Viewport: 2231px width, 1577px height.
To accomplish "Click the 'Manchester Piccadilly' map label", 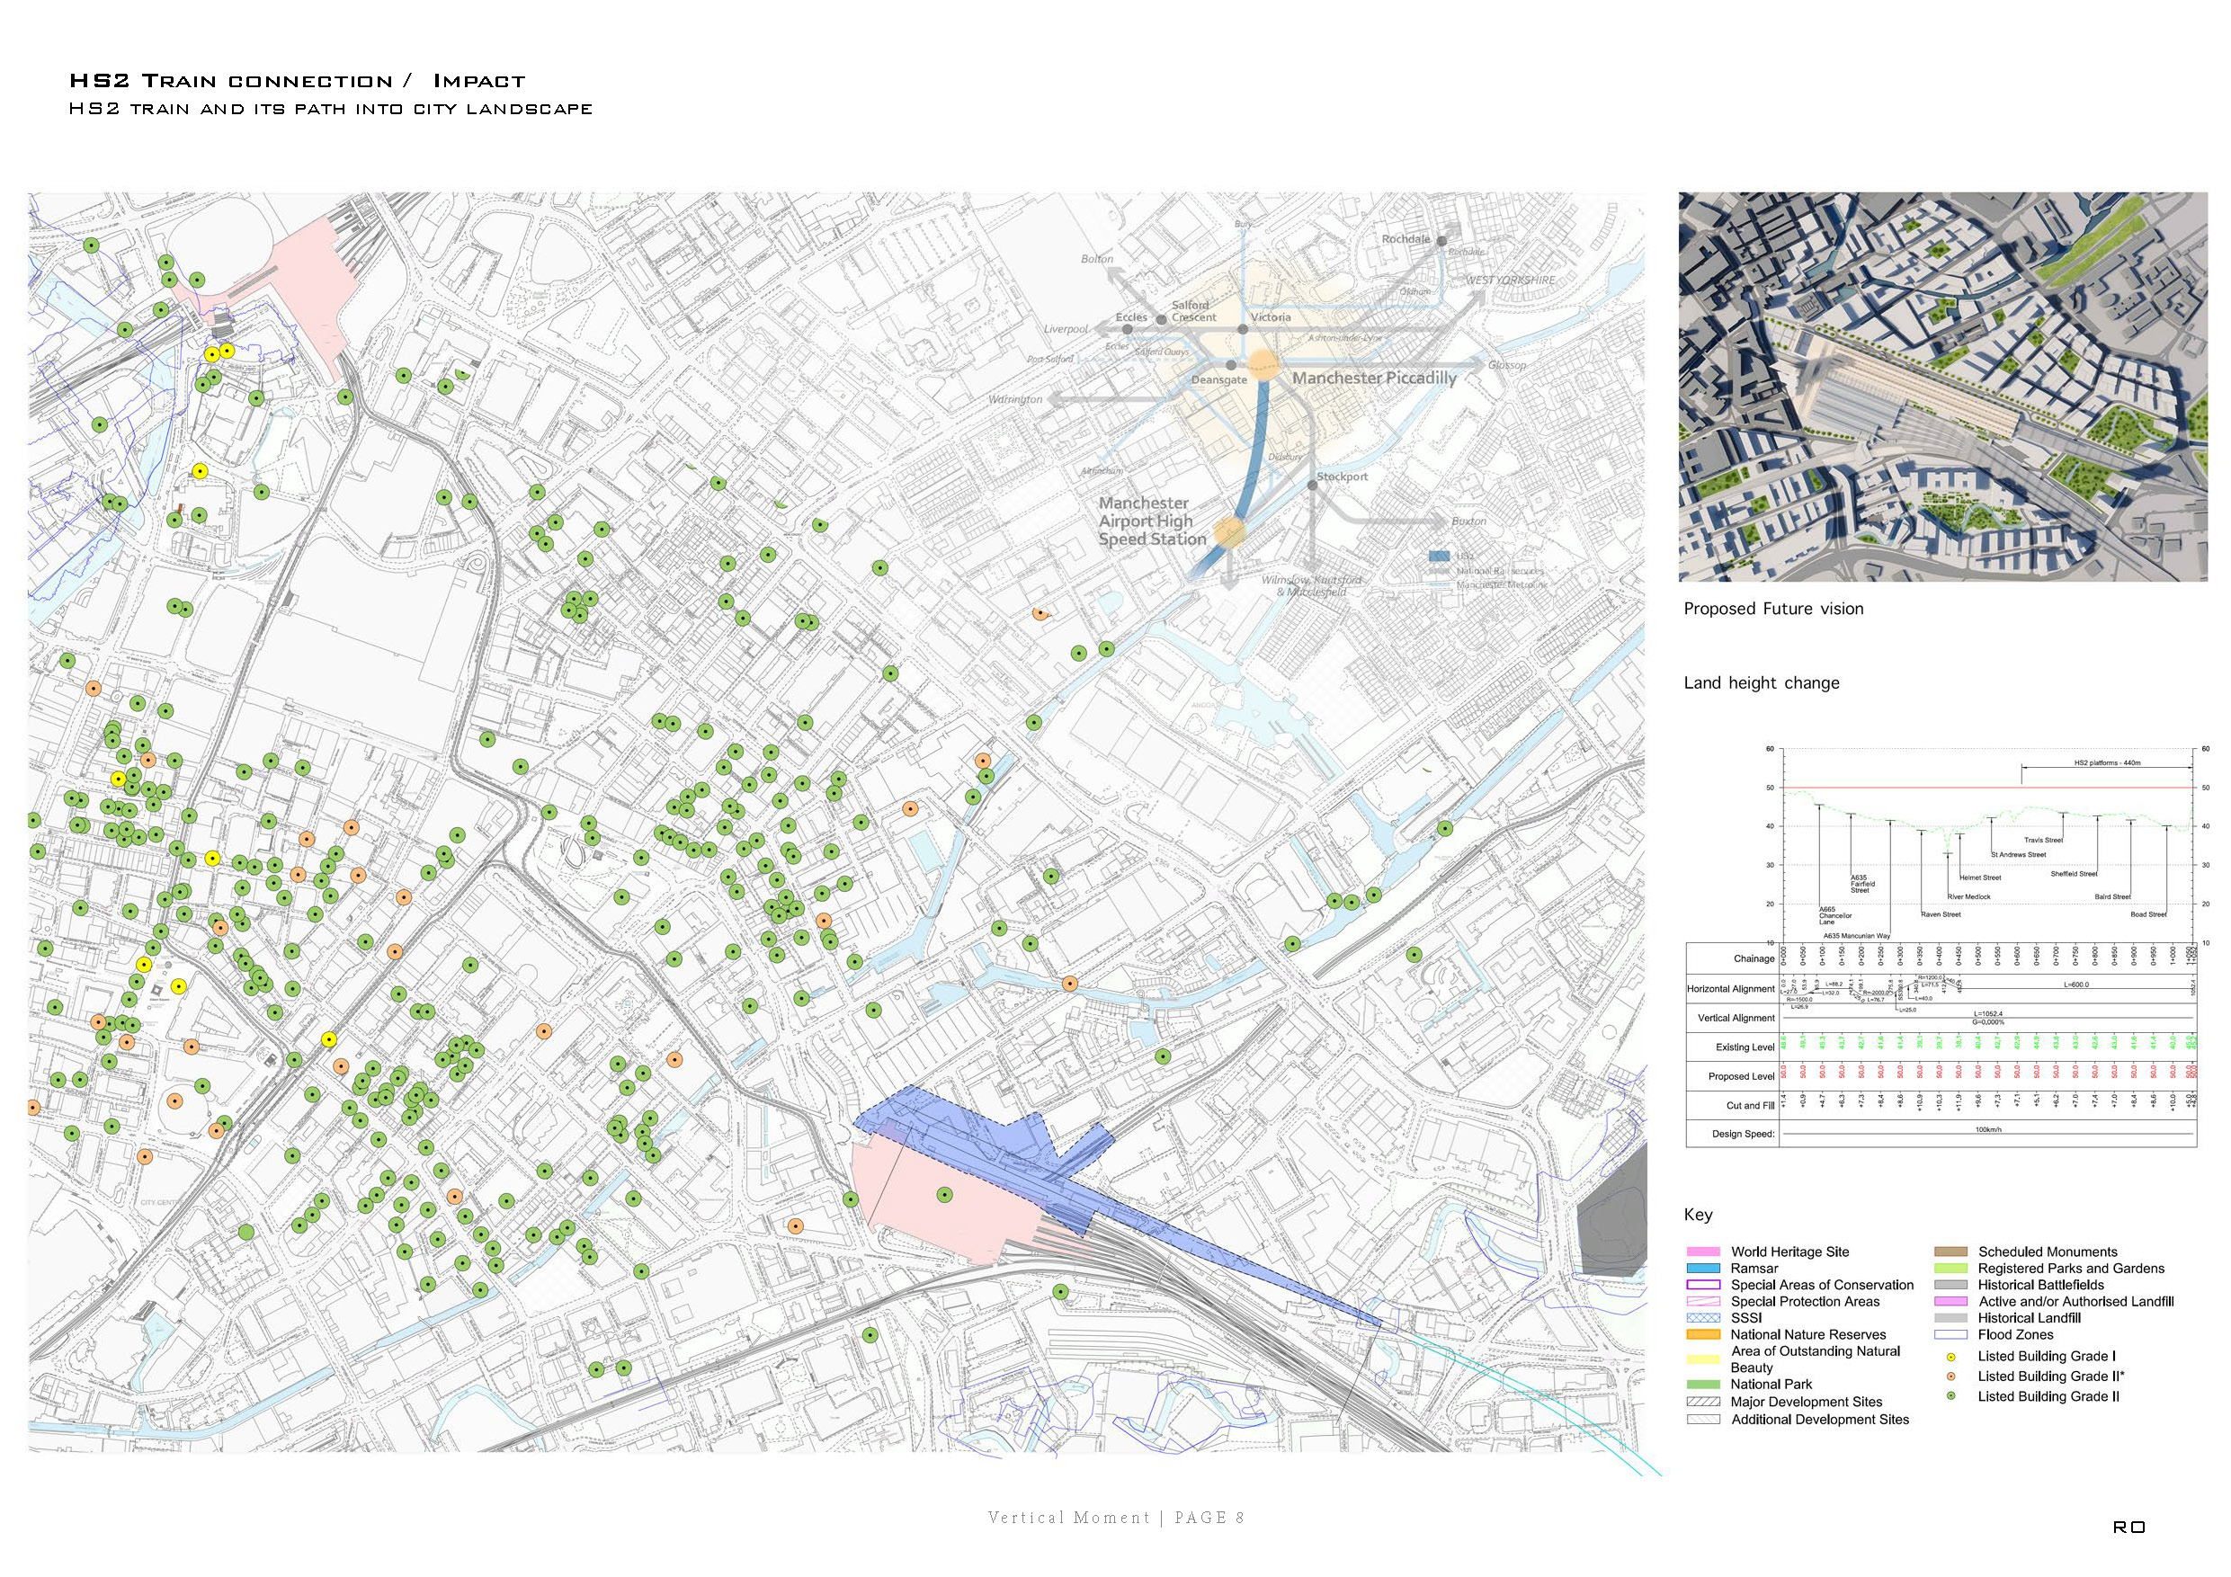I will 1374,378.
